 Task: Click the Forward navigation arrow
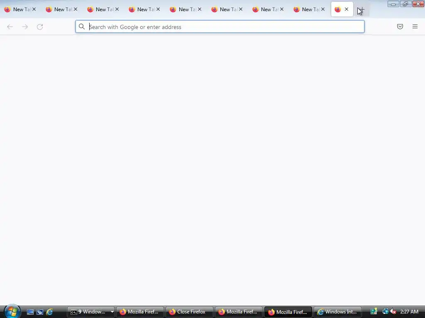[25, 27]
